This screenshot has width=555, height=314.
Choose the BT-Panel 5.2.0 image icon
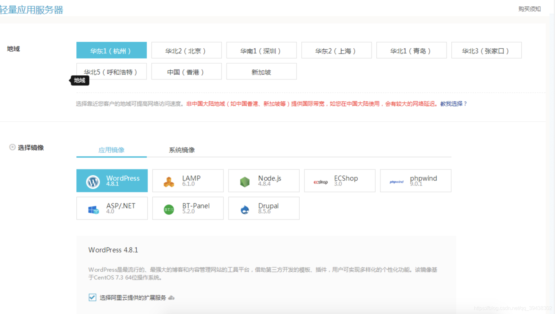click(x=169, y=209)
